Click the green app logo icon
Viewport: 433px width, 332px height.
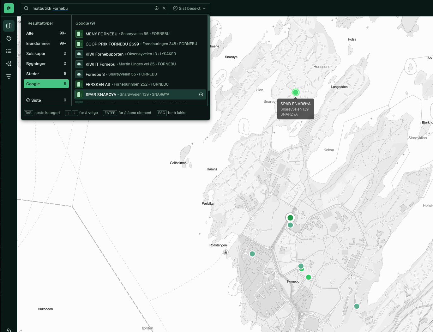[9, 8]
